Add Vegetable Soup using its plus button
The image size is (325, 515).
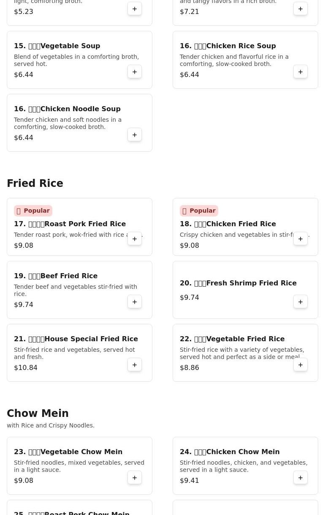coord(135,72)
